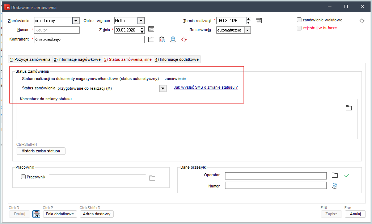Tick the Pracownik checkbox
The image size is (372, 224).
[24, 177]
